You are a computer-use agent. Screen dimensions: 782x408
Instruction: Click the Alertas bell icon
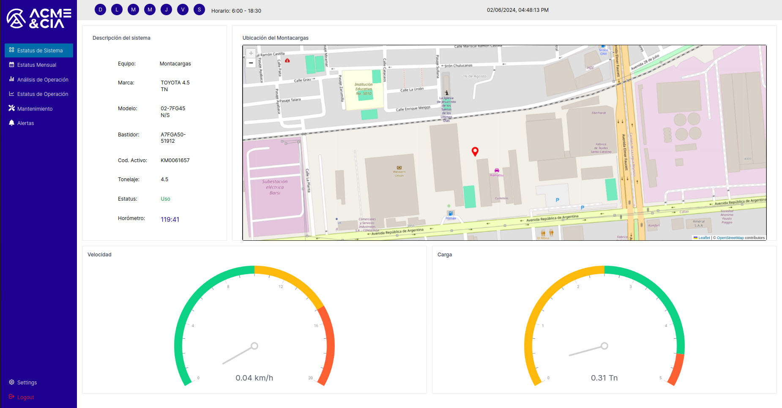(x=12, y=123)
